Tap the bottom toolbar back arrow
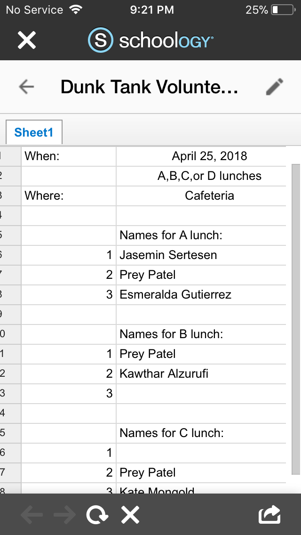 (x=32, y=515)
